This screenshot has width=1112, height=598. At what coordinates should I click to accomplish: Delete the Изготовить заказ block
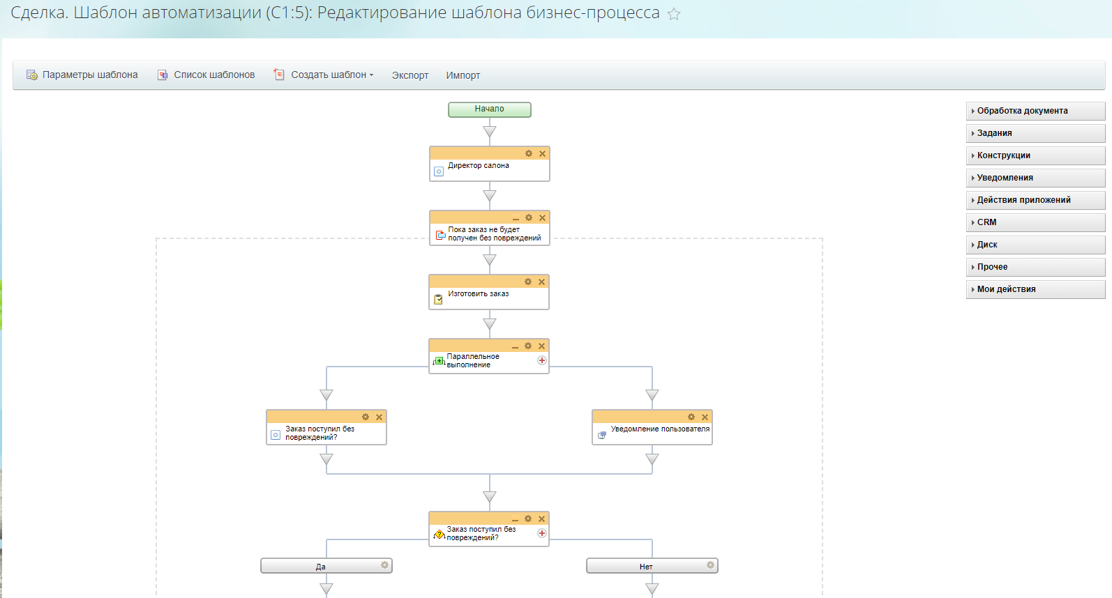[x=541, y=282]
